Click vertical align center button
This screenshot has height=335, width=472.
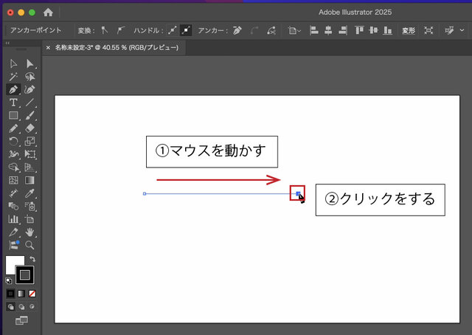373,30
